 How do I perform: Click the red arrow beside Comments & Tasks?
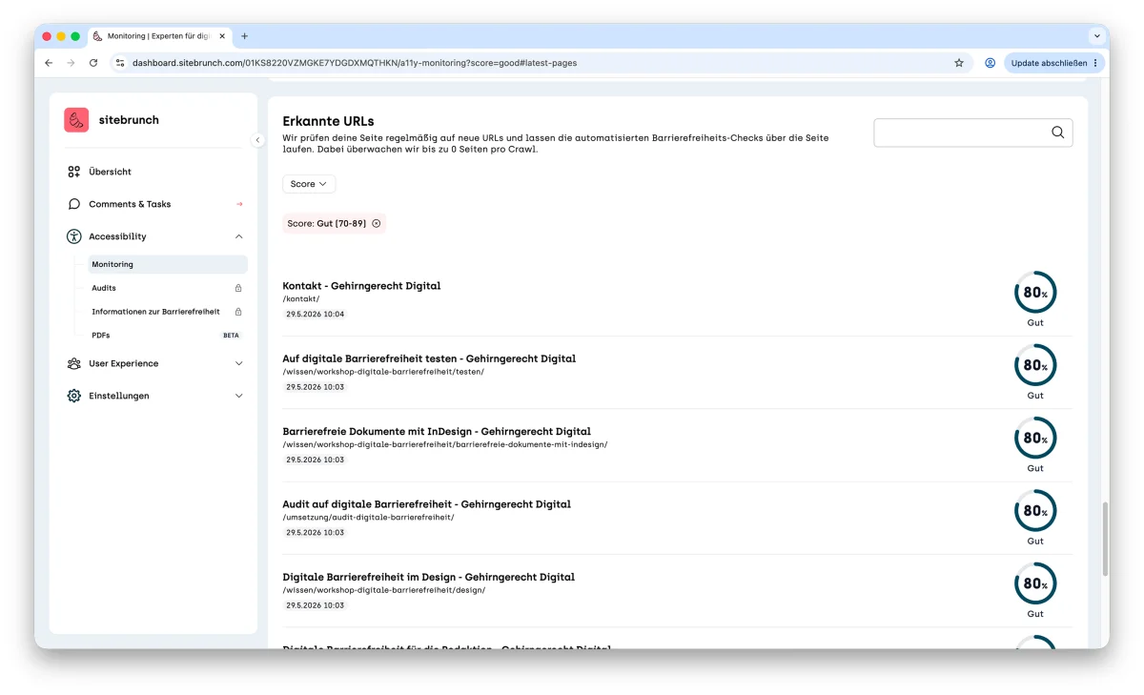click(x=239, y=204)
